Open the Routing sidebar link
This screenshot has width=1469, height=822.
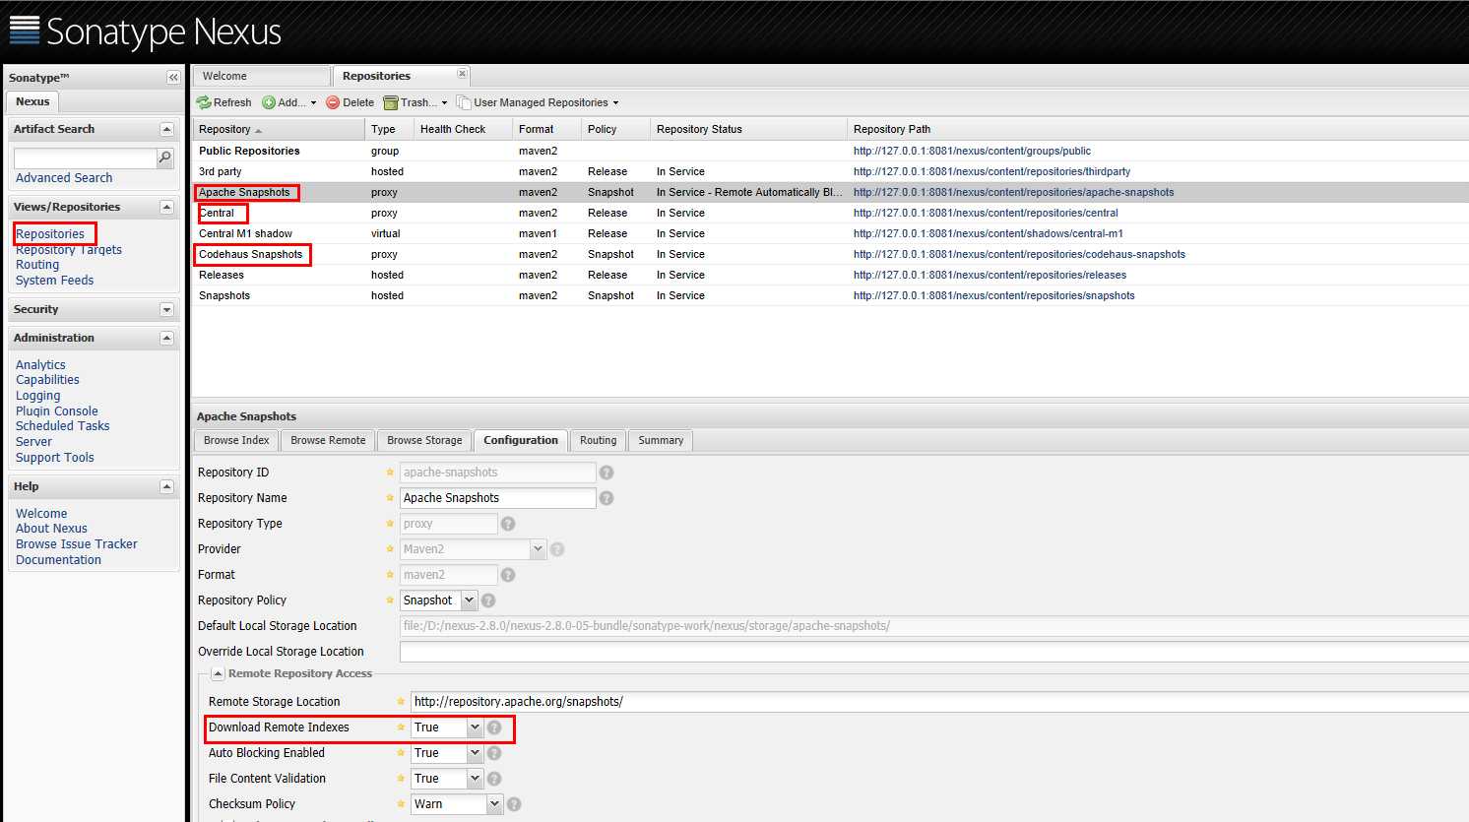(37, 265)
